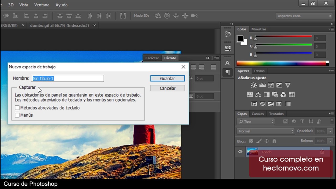336x189 pixels.
Task: Open the Vista menu
Action: [x=24, y=5]
